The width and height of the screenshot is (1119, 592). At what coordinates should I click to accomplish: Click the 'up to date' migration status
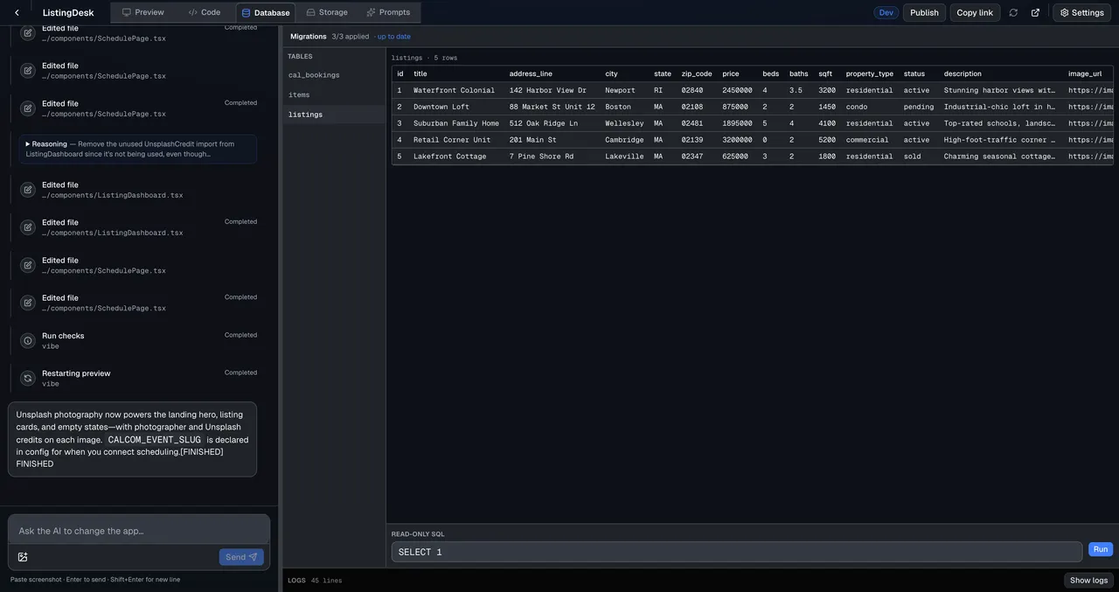coord(394,37)
